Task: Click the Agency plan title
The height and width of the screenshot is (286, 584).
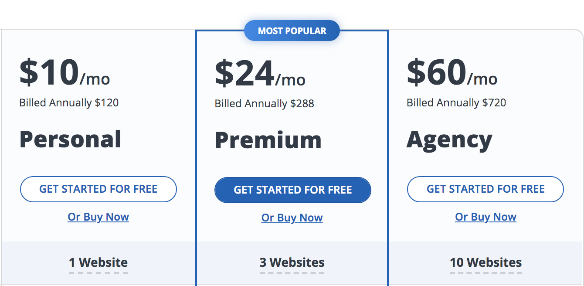Action: click(x=450, y=140)
